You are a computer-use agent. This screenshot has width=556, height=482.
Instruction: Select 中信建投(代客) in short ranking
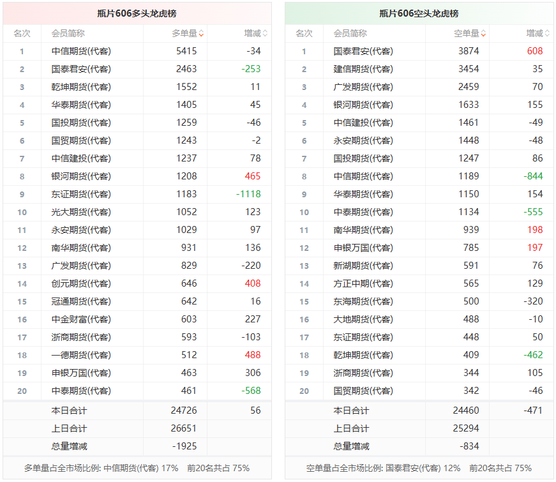point(363,123)
